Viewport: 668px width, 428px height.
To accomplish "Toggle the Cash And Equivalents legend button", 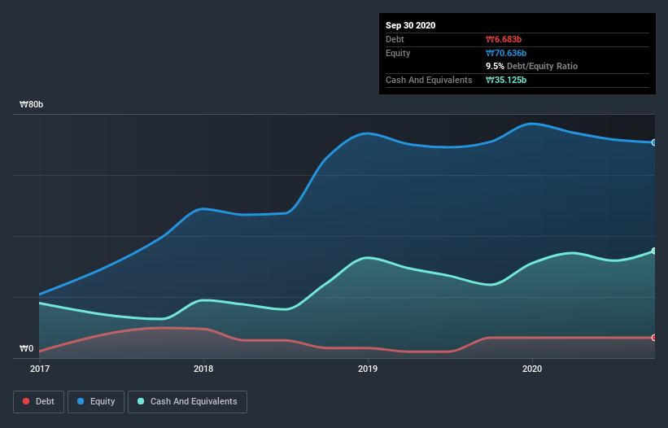I will [187, 402].
